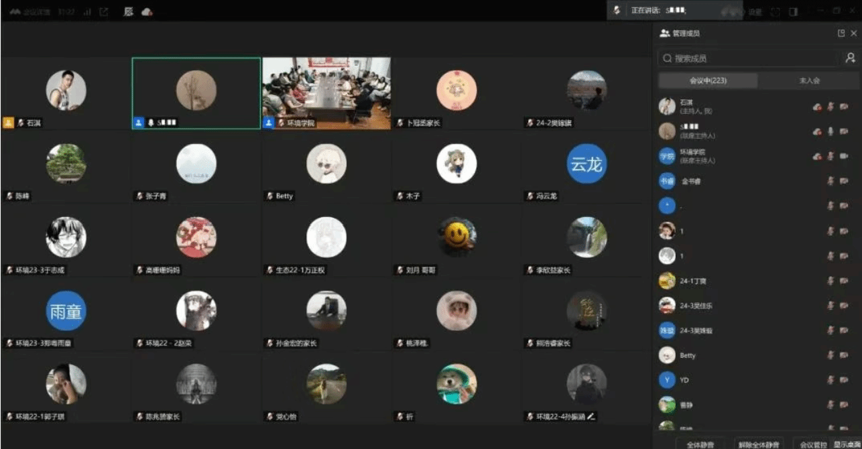Select the 环境学院 conference room video tile
The height and width of the screenshot is (449, 862).
click(x=326, y=92)
